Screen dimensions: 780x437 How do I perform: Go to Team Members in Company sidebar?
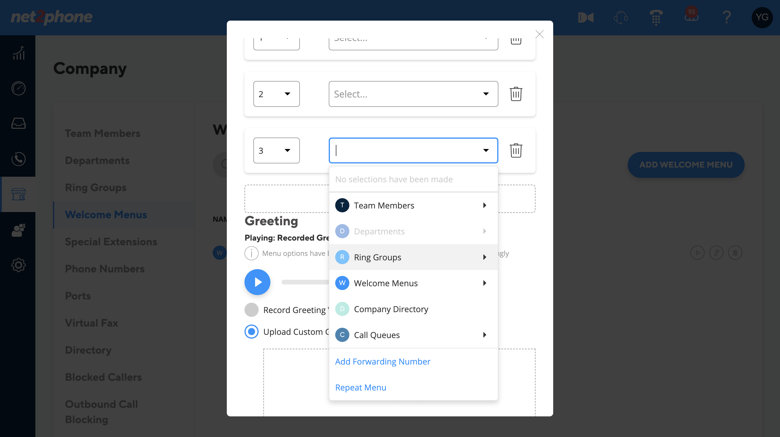coord(103,133)
